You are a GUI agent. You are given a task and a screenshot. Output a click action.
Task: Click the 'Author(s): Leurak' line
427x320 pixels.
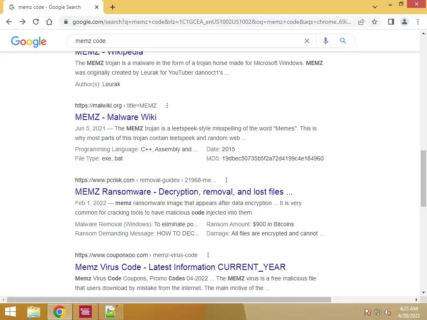tap(98, 84)
